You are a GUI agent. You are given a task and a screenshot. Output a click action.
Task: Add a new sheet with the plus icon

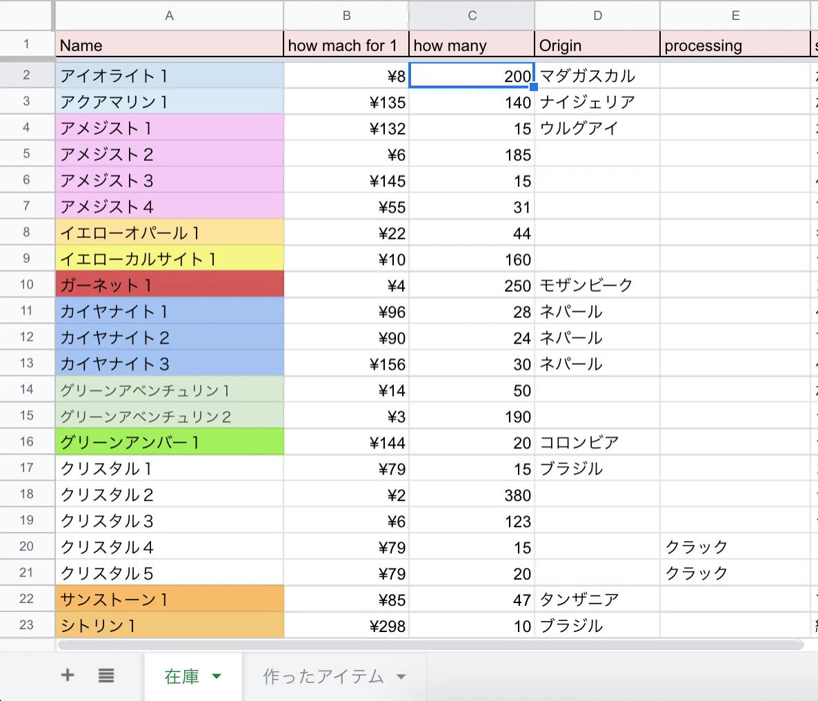[x=67, y=676]
